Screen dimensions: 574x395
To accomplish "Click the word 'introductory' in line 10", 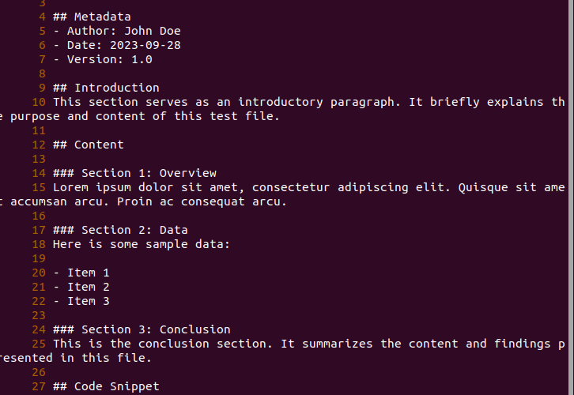I will coord(281,102).
